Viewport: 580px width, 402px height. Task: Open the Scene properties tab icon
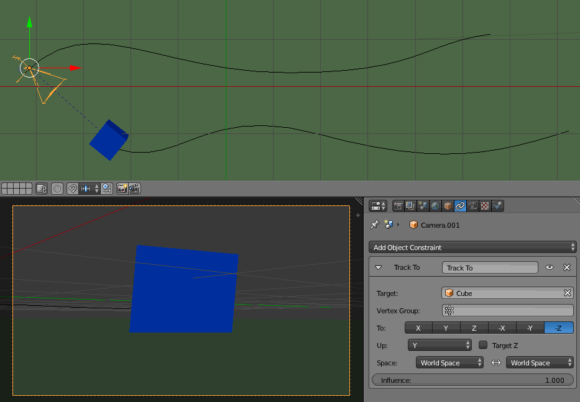(x=423, y=206)
